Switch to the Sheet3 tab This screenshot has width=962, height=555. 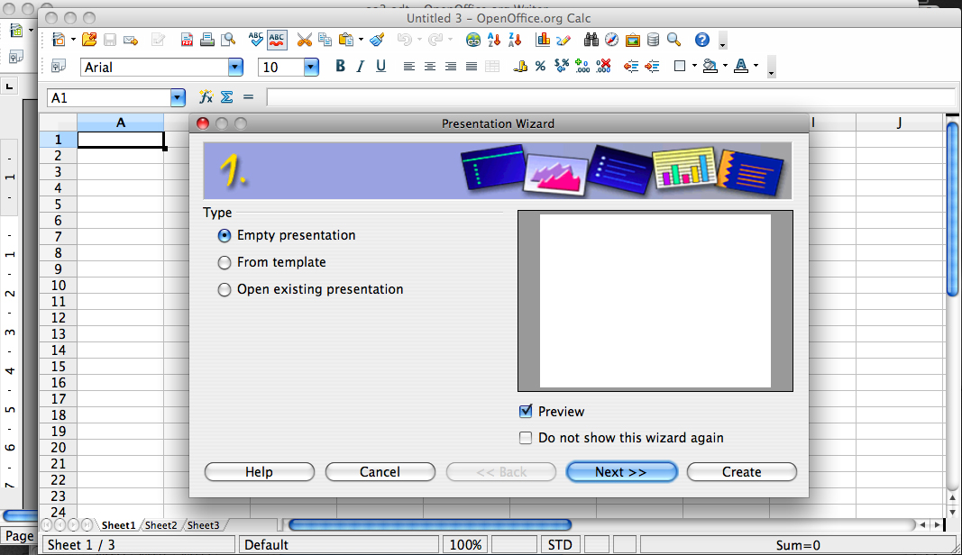pyautogui.click(x=203, y=525)
